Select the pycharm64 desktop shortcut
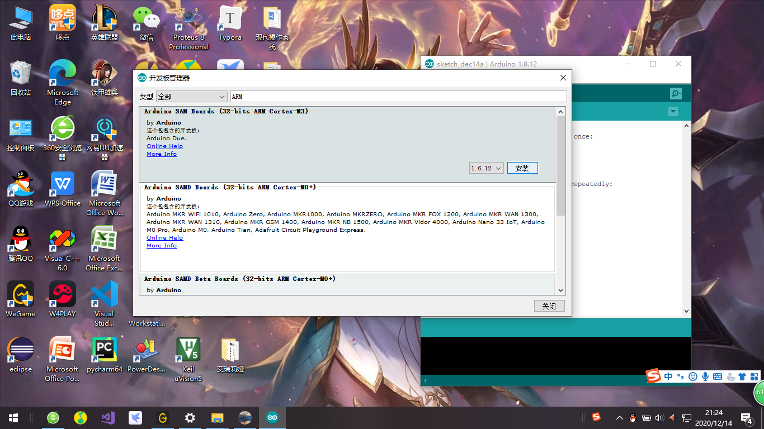 coord(105,355)
